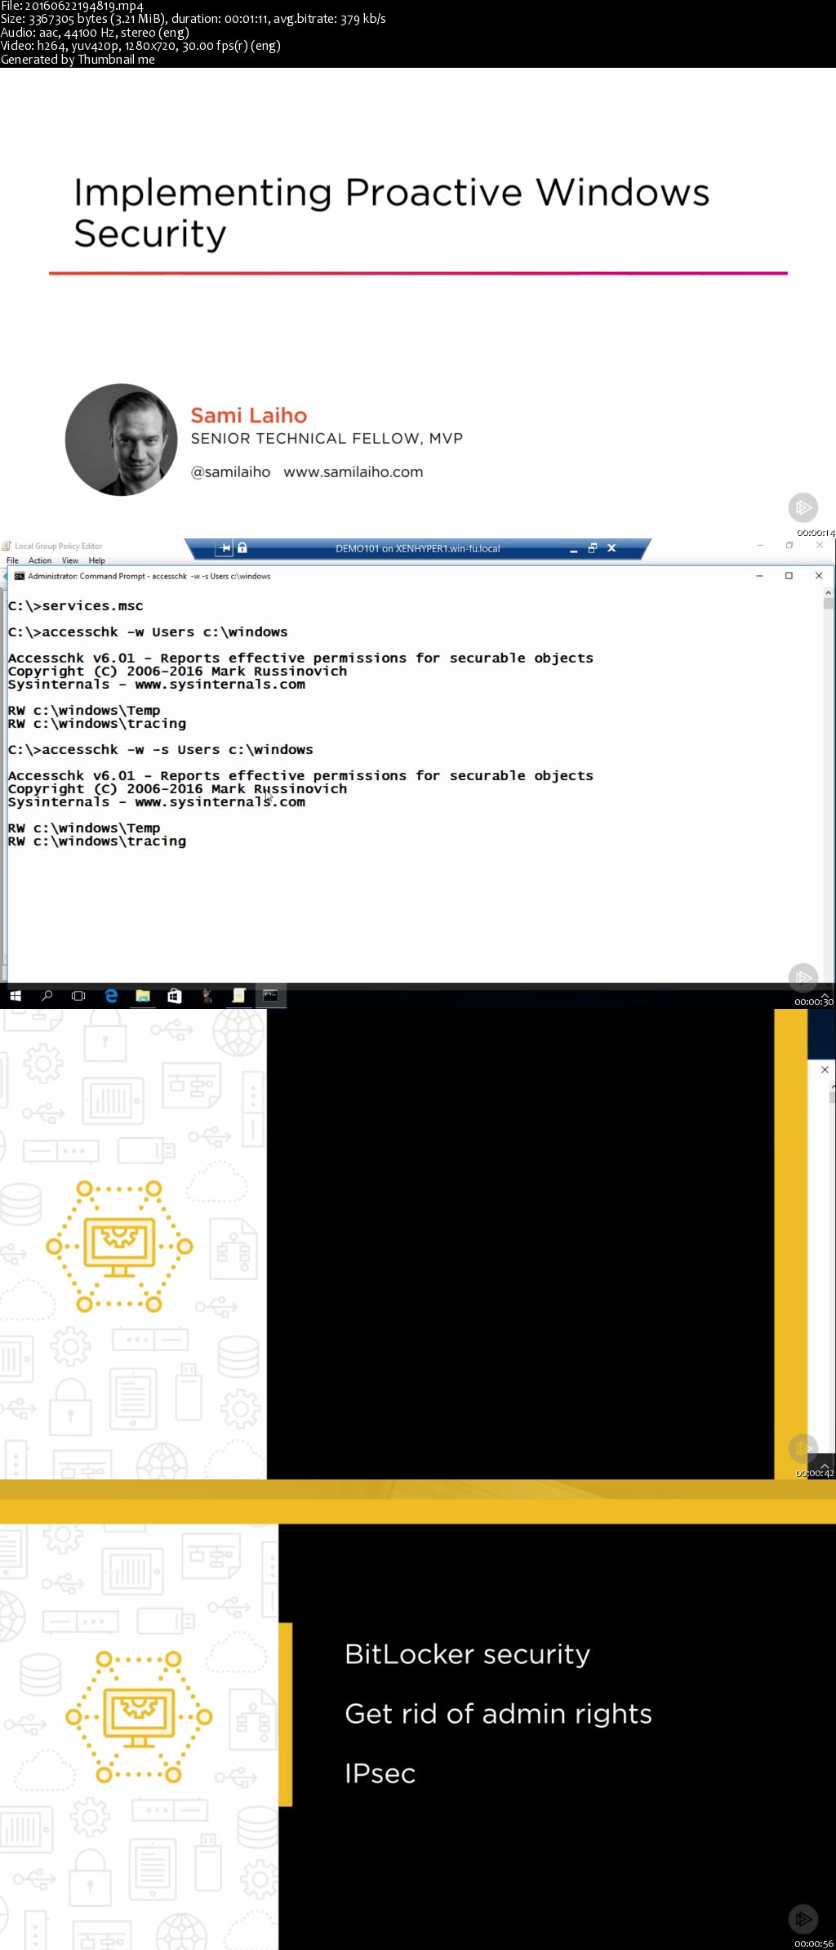Click DEMO101 on XENHYPER1.win-fu.local title
The image size is (836, 1950).
click(417, 548)
